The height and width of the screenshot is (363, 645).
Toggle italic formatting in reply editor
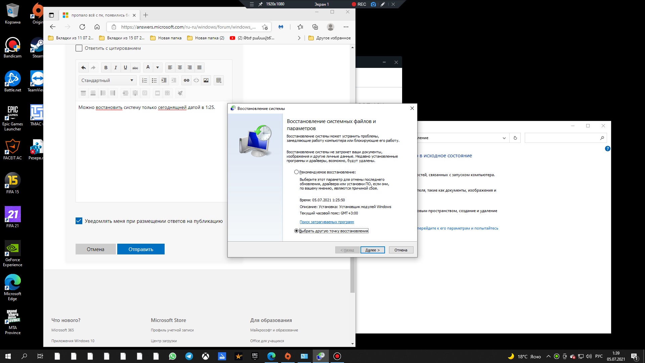[116, 68]
